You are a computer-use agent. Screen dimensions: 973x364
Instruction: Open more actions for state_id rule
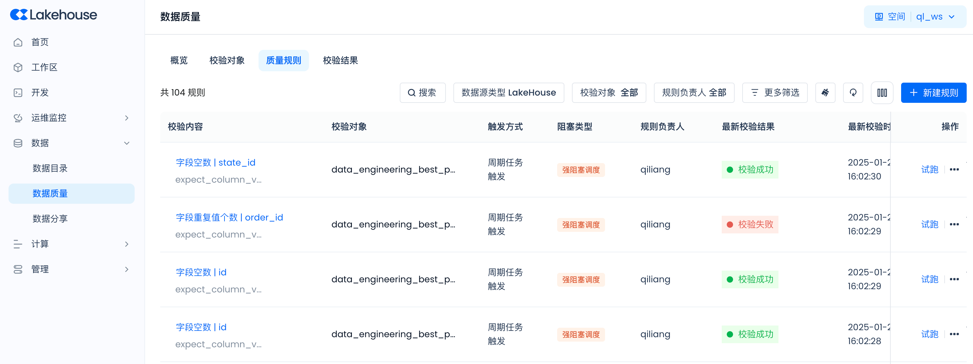tap(954, 169)
